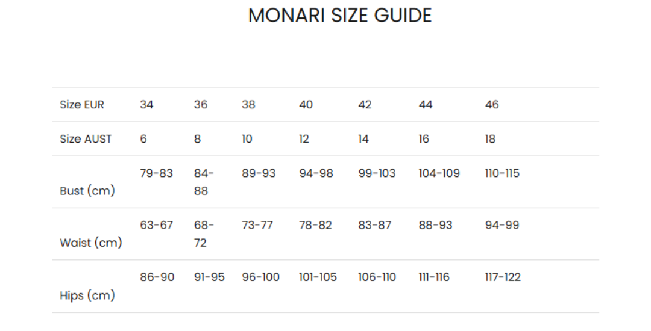Image resolution: width=651 pixels, height=331 pixels.
Task: Select the bust value 79-83
Action: tap(156, 173)
